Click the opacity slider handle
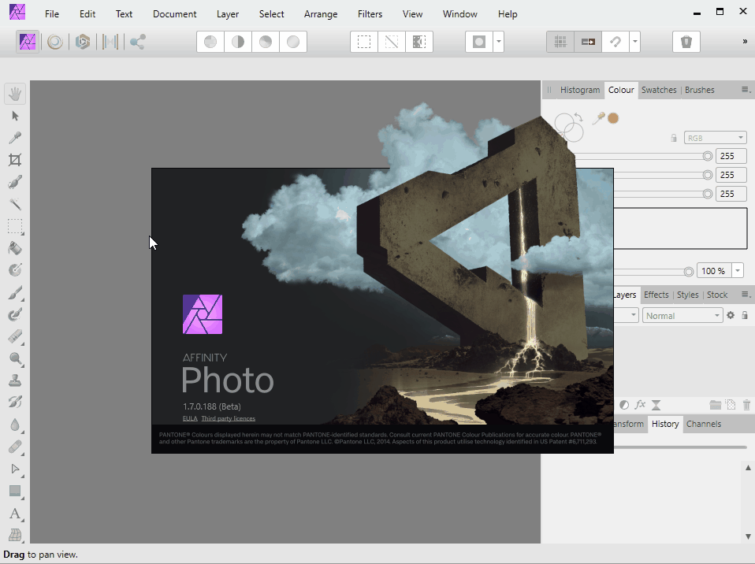The width and height of the screenshot is (755, 564). (x=689, y=272)
